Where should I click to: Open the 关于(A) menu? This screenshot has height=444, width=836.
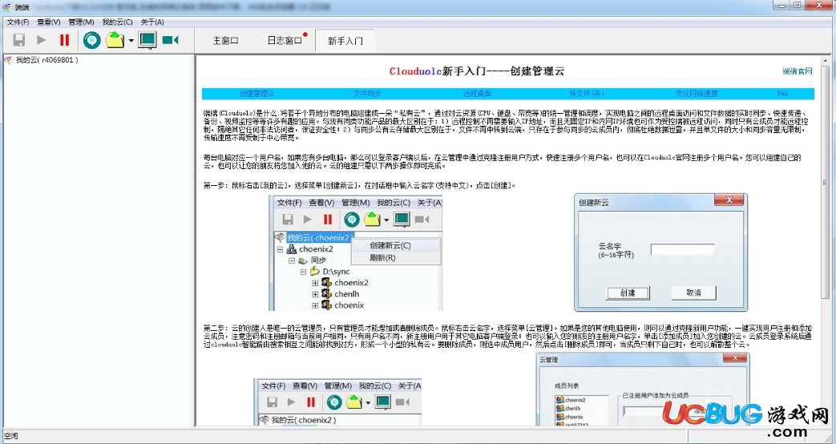(x=152, y=22)
